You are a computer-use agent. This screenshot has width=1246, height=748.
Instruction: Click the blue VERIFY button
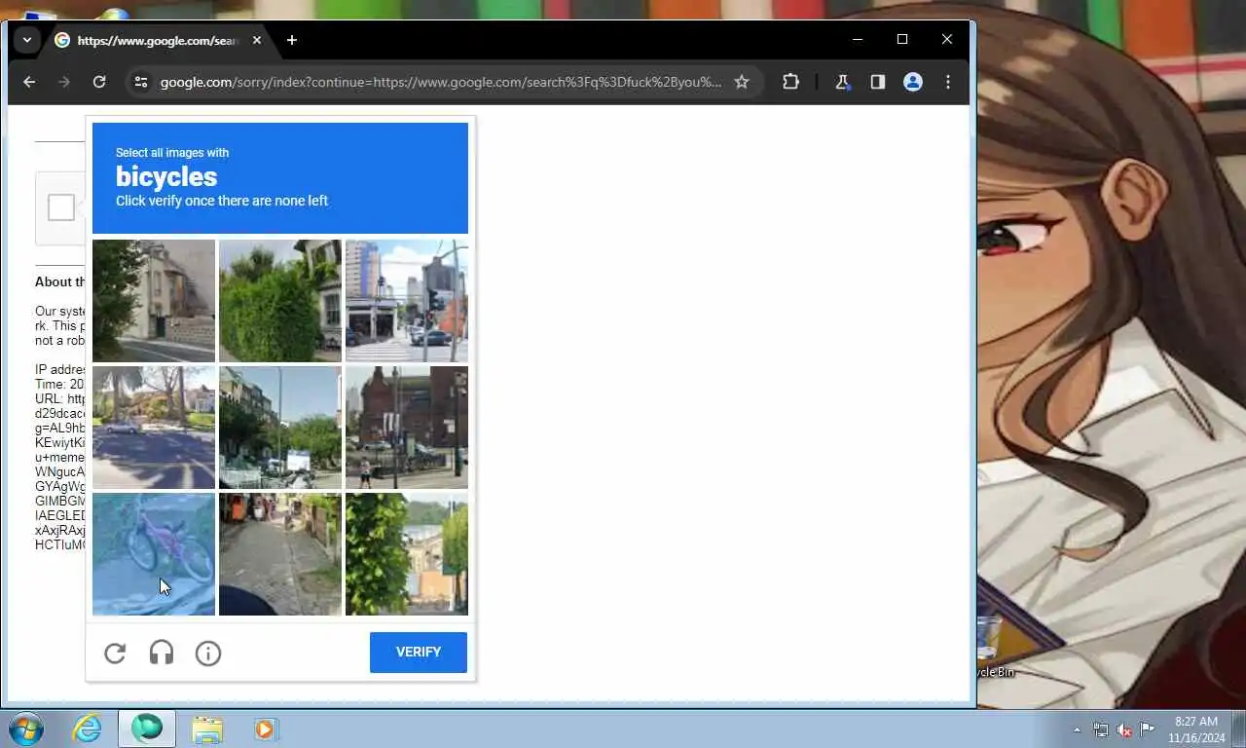pyautogui.click(x=419, y=653)
